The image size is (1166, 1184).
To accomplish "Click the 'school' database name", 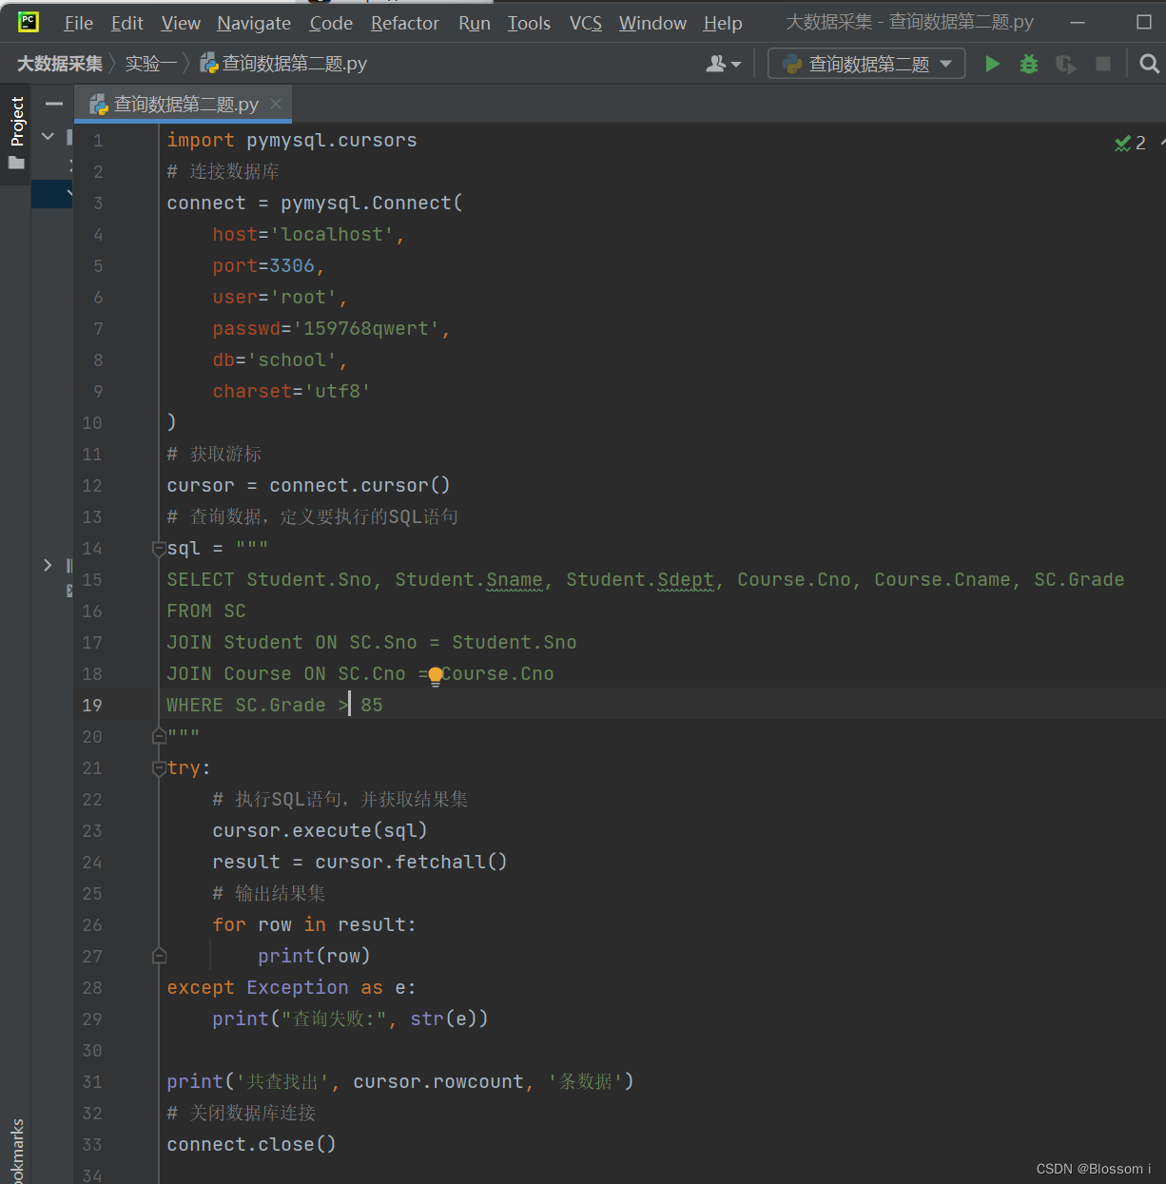I will (292, 359).
